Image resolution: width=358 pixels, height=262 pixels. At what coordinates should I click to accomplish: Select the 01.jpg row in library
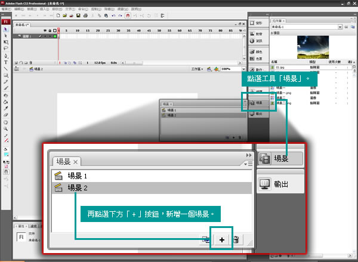coord(312,67)
